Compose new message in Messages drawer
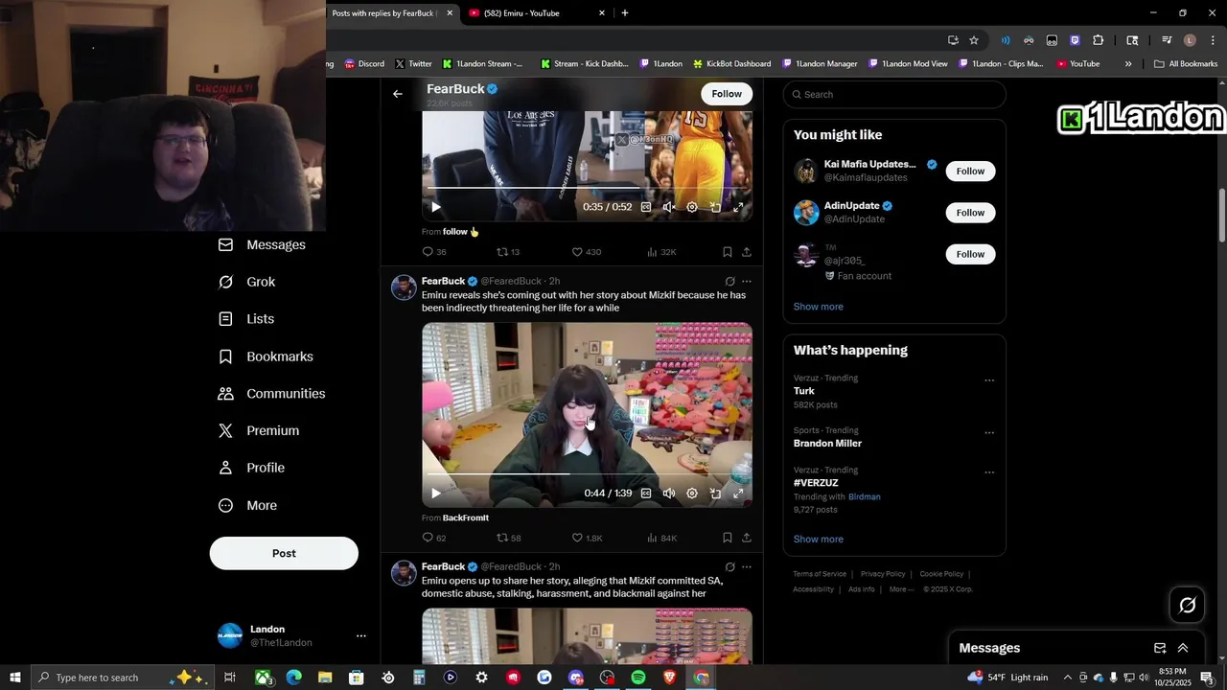This screenshot has height=690, width=1227. click(1160, 648)
